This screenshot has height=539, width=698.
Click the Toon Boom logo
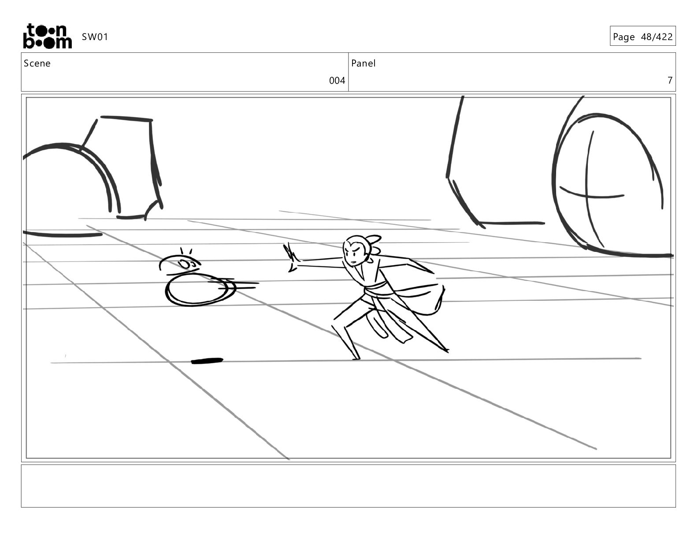(x=47, y=36)
